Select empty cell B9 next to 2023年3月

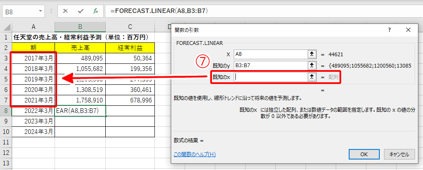[x=80, y=121]
